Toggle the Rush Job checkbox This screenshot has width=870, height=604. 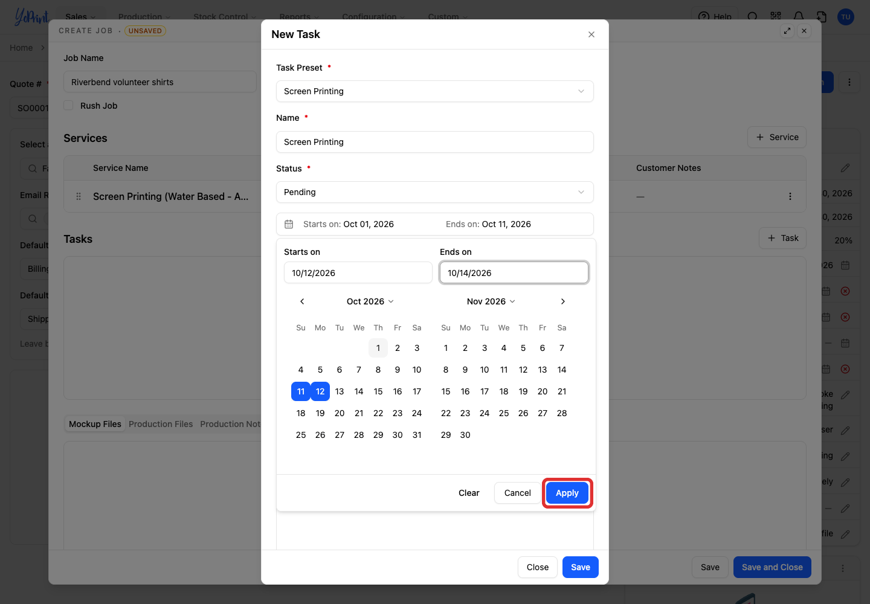(x=69, y=106)
